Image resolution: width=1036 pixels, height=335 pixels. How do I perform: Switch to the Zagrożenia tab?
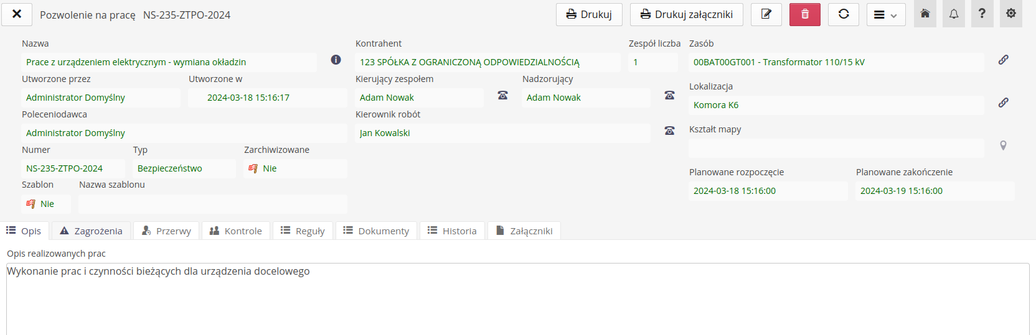click(x=92, y=231)
